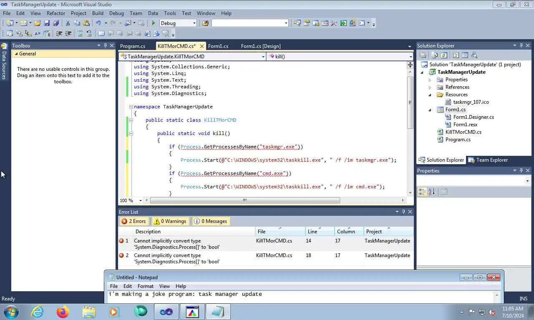Sort properties alphabetically in Properties panel
The height and width of the screenshot is (320, 534).
(431, 192)
